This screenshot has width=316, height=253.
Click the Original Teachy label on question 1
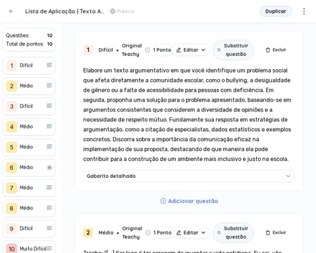pyautogui.click(x=132, y=50)
